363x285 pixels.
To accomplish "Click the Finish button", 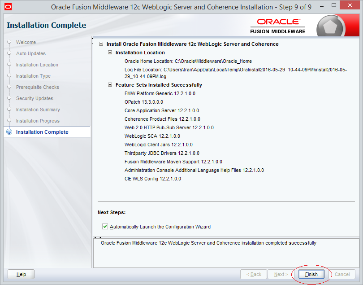I will pos(311,274).
